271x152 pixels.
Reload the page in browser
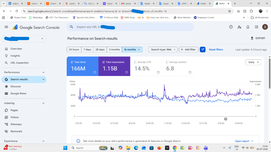pos(17,11)
